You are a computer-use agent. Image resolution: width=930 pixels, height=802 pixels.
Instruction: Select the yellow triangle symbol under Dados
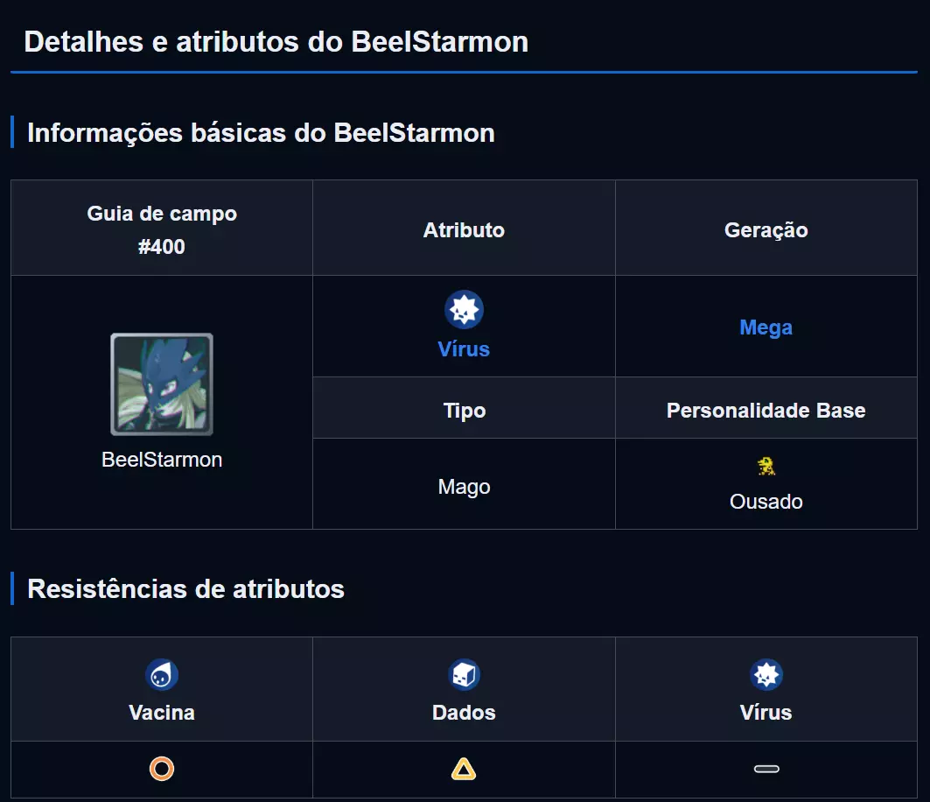click(x=464, y=770)
